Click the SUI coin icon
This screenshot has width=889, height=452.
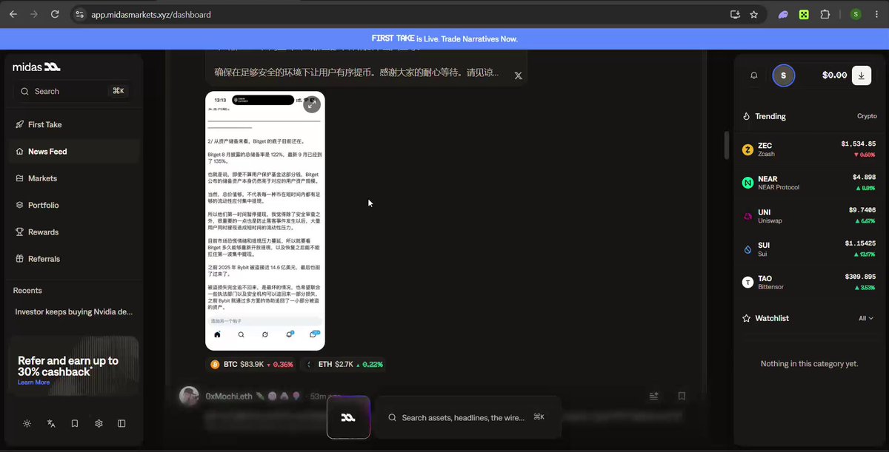click(x=748, y=249)
